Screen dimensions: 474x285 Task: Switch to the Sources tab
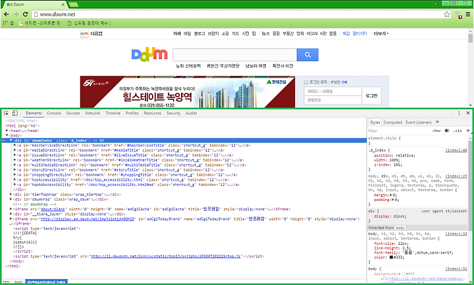point(73,113)
